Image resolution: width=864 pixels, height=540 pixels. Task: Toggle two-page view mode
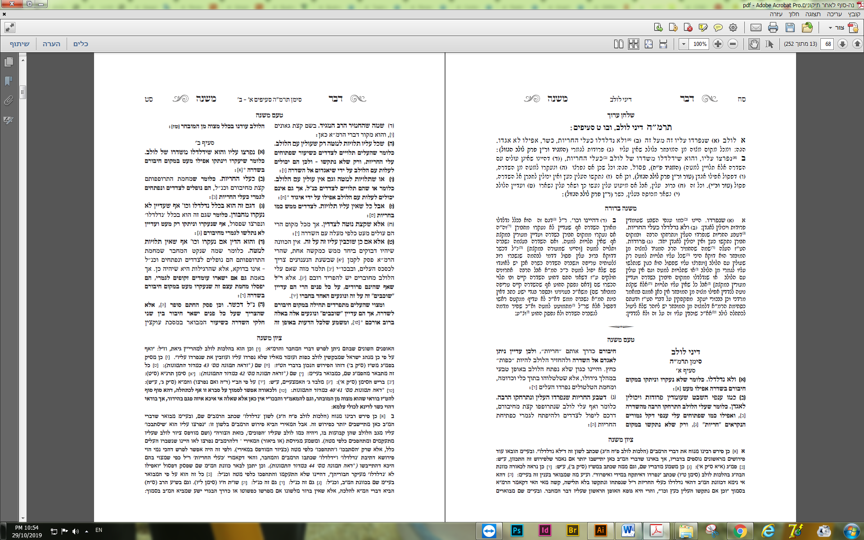click(x=619, y=44)
